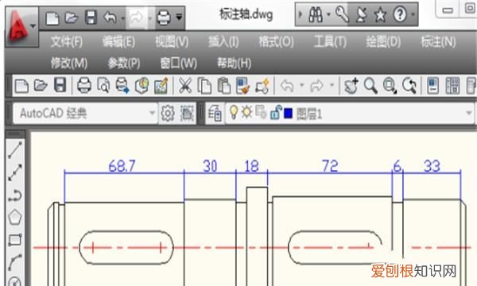Open Redo list dropdown in standard toolbar

pyautogui.click(x=332, y=85)
